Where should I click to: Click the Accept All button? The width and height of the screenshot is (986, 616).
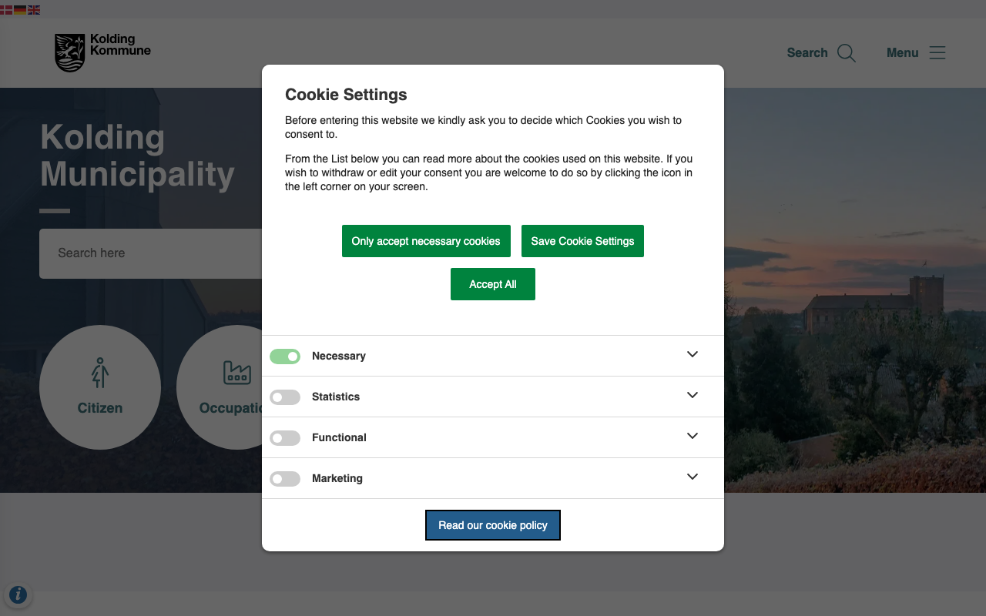click(x=493, y=284)
